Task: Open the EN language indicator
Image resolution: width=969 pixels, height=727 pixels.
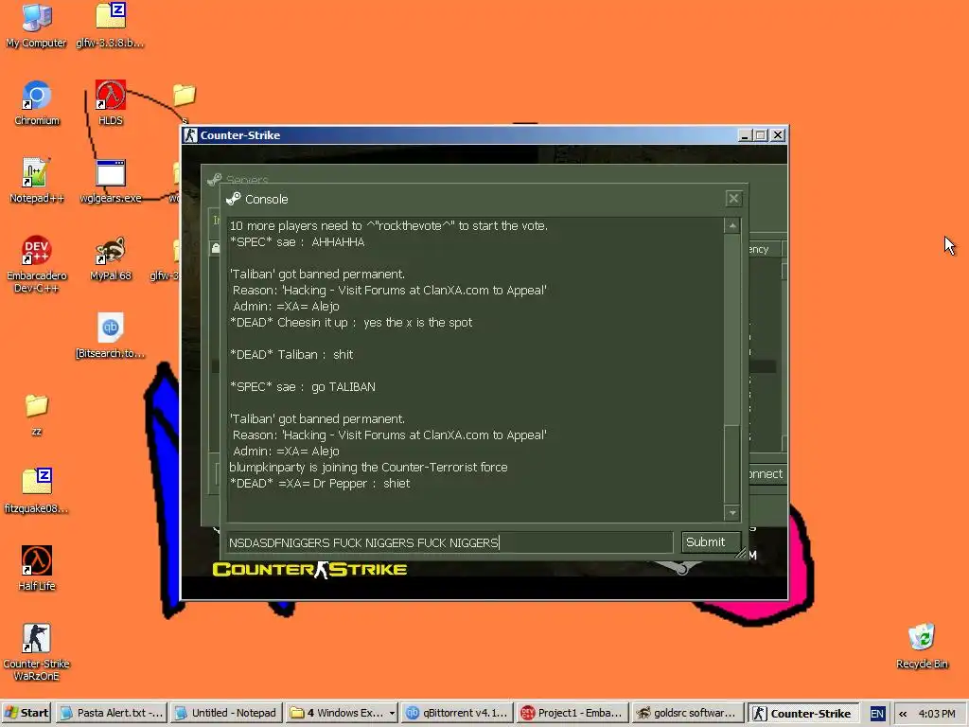Action: (877, 714)
